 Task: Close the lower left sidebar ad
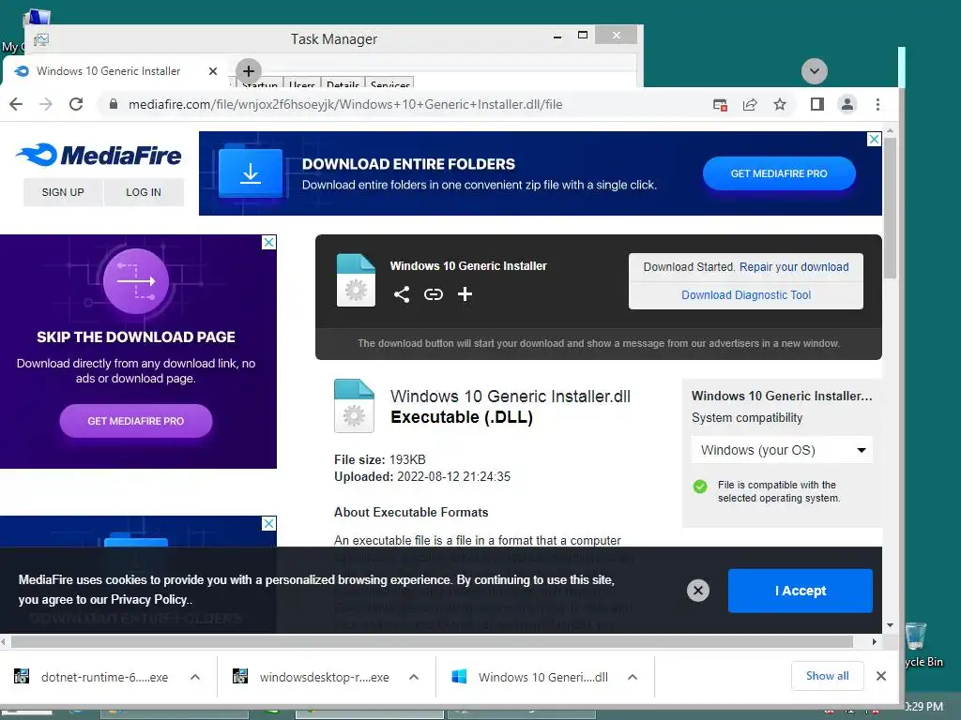268,523
